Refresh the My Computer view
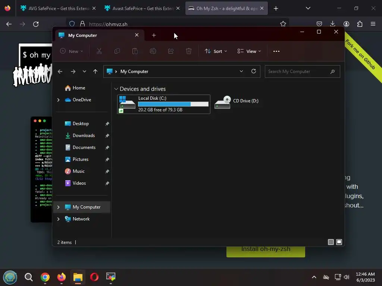The height and width of the screenshot is (286, 382). 254,71
